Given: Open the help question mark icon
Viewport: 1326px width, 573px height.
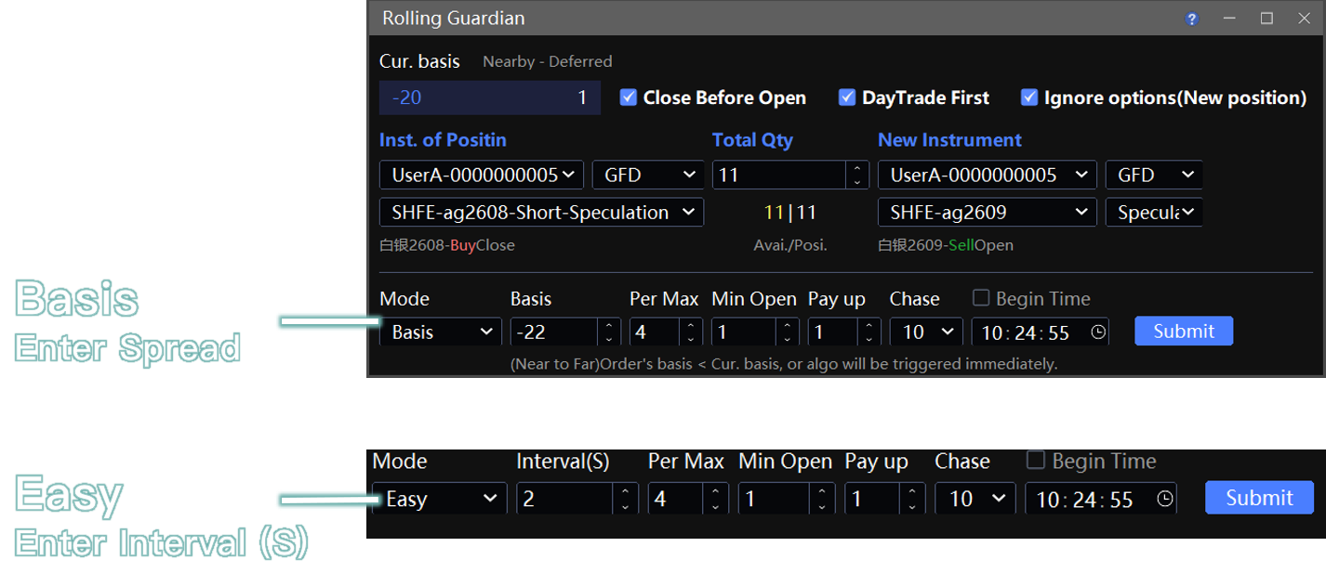Looking at the screenshot, I should [1191, 19].
